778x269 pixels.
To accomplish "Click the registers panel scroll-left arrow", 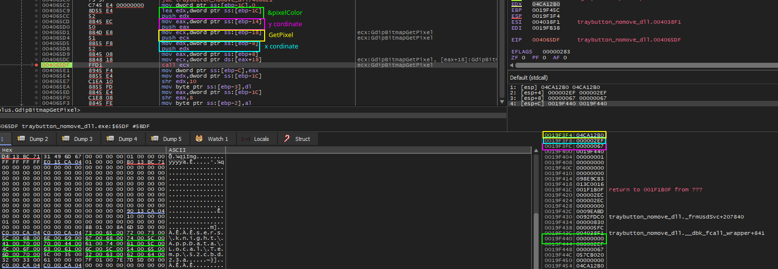I will click(512, 65).
